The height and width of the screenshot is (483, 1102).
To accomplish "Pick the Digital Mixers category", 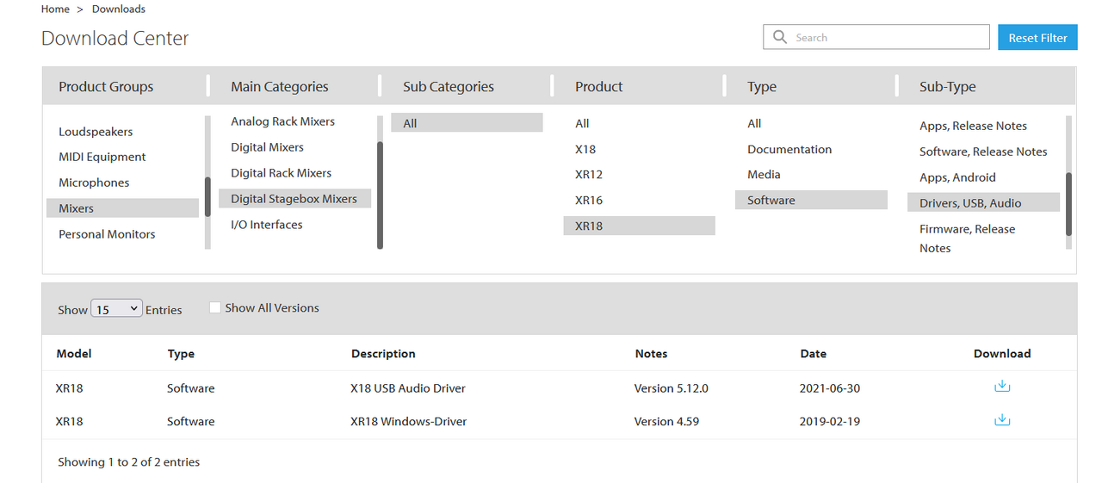I will click(267, 147).
